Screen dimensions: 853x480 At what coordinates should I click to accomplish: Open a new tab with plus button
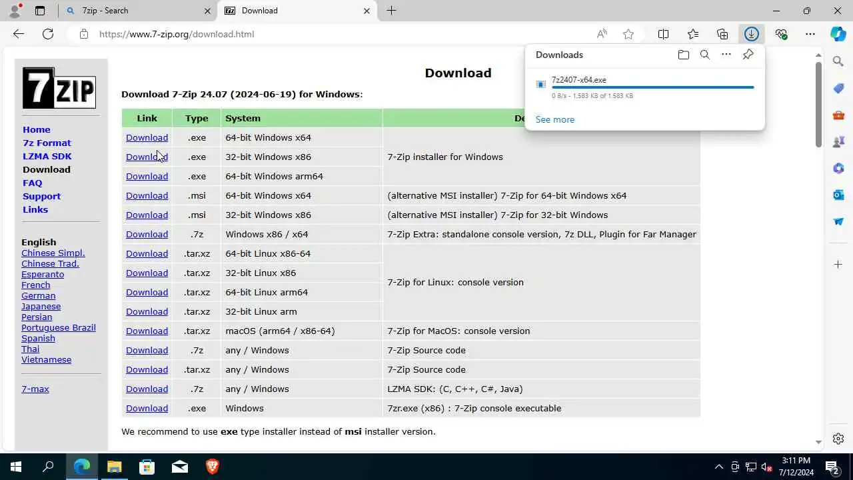tap(391, 11)
